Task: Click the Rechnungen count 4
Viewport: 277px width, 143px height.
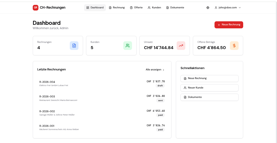Action: pos(39,48)
